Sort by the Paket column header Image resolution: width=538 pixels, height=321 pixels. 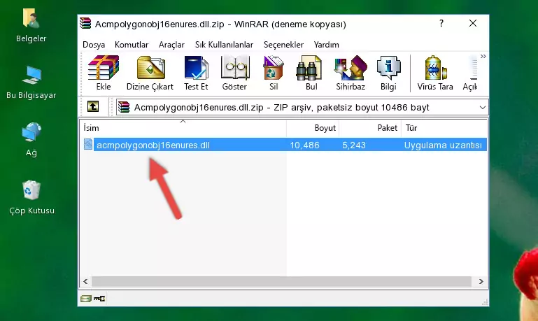tap(370, 128)
